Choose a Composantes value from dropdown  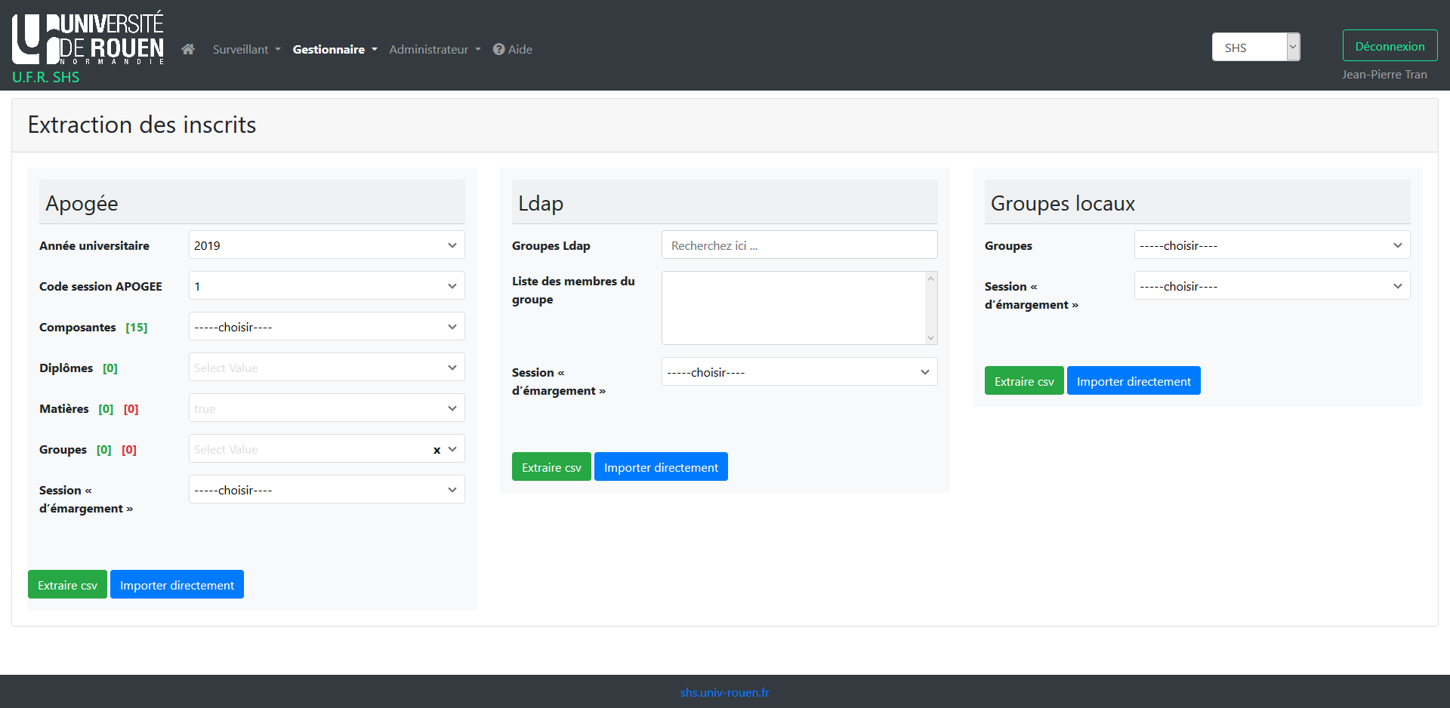(x=326, y=327)
